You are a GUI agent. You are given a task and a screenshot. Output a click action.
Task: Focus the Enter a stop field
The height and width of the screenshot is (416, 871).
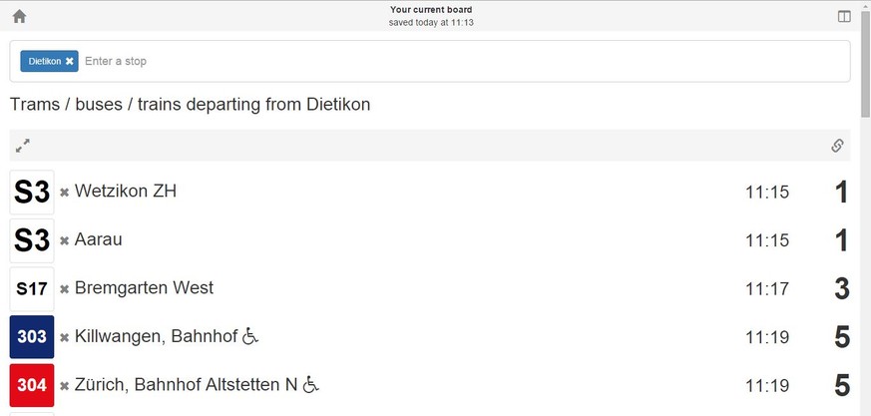coord(466,61)
